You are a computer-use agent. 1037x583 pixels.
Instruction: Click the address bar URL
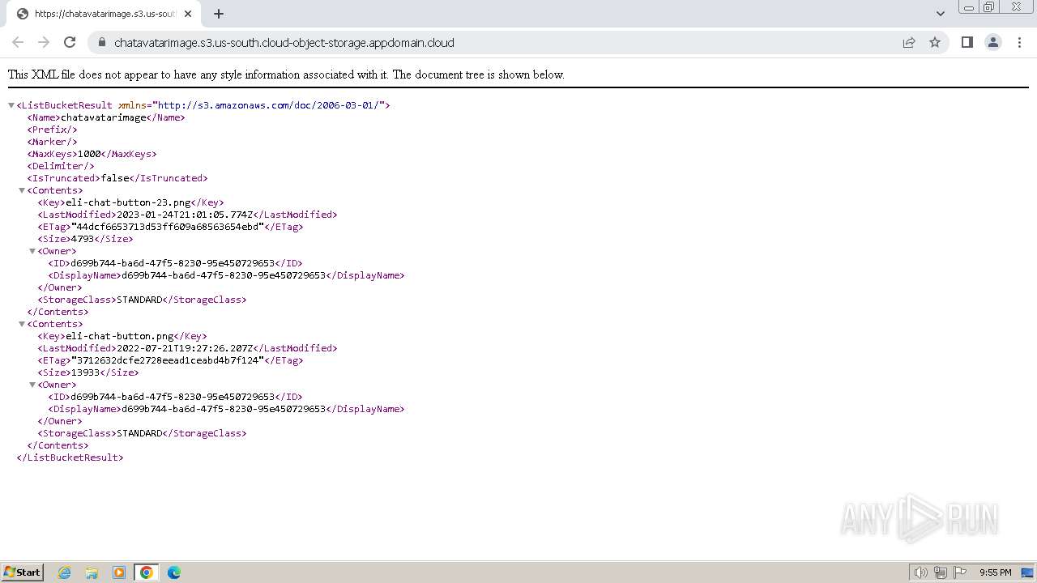point(284,43)
